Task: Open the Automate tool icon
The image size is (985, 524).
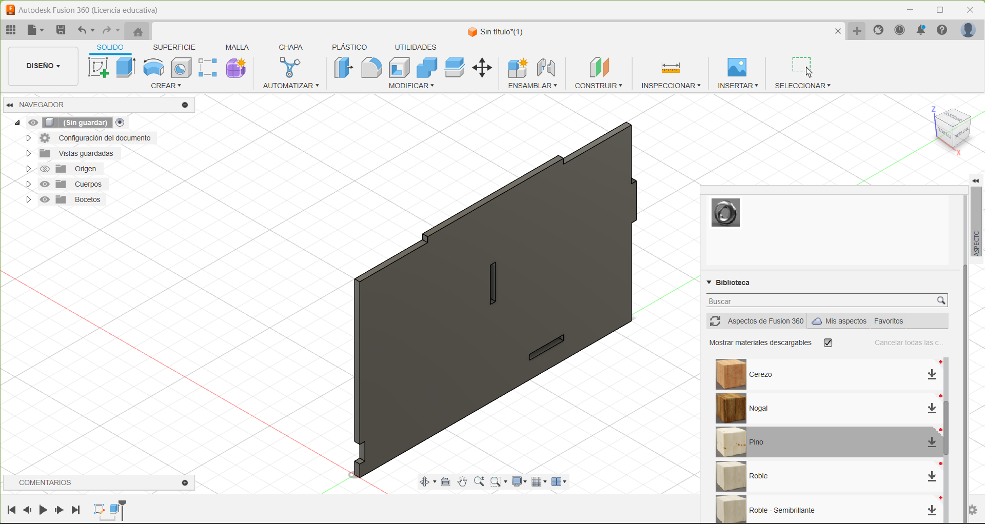Action: [290, 68]
